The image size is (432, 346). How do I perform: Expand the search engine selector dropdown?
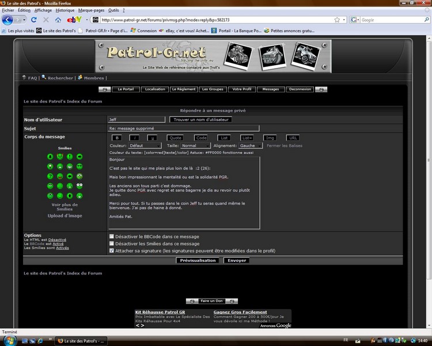pyautogui.click(x=355, y=20)
